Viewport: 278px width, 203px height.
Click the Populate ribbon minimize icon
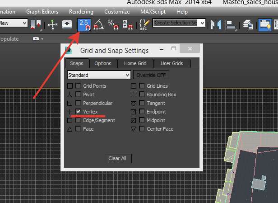pyautogui.click(x=36, y=39)
